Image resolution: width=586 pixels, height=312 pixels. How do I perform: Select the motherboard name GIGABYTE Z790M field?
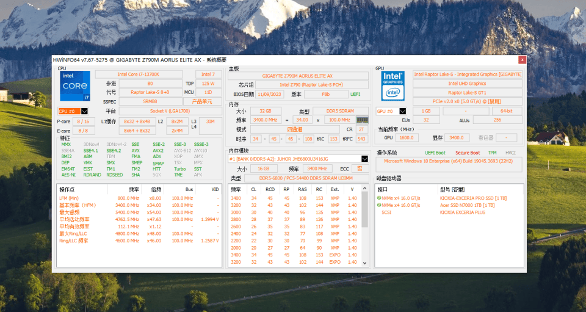click(297, 76)
